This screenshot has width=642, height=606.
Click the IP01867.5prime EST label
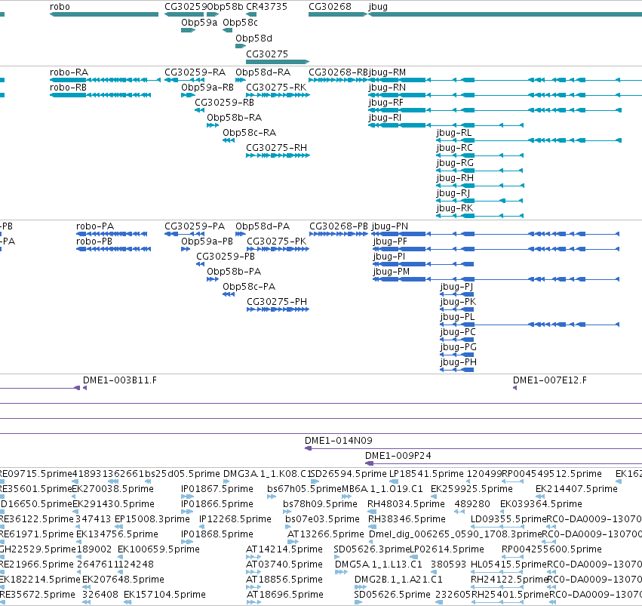click(x=217, y=489)
